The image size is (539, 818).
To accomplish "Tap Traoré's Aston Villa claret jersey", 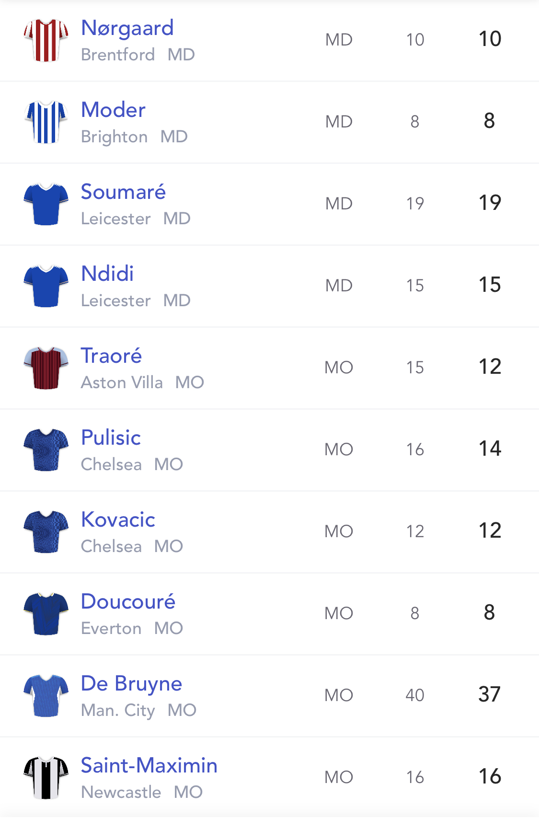I will [x=46, y=368].
